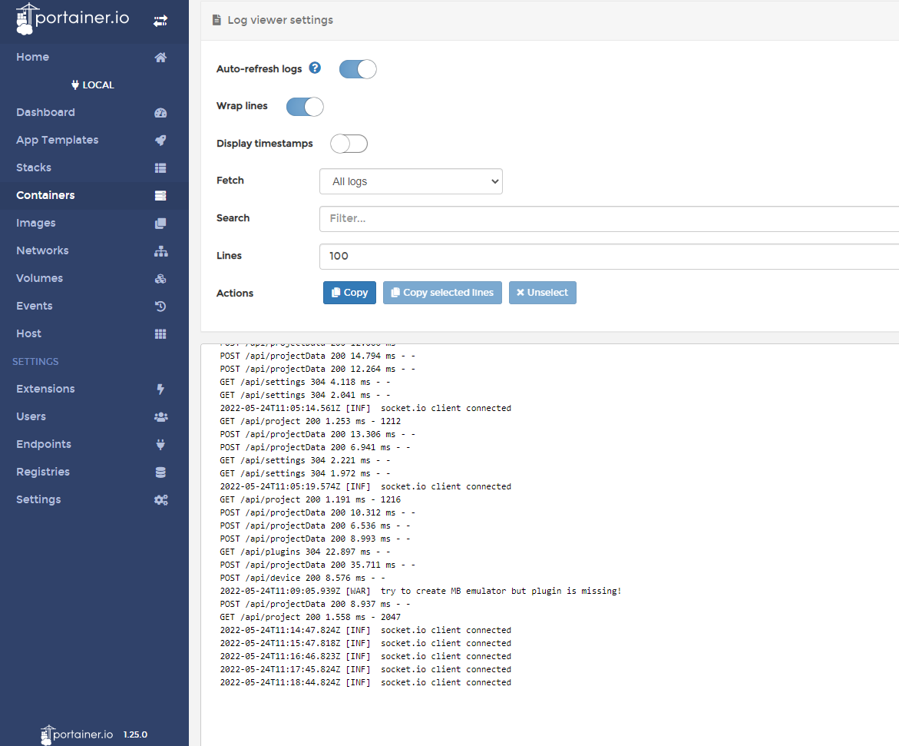Image resolution: width=899 pixels, height=746 pixels.
Task: Open the Auto-refresh logs help tooltip
Action: click(x=315, y=68)
